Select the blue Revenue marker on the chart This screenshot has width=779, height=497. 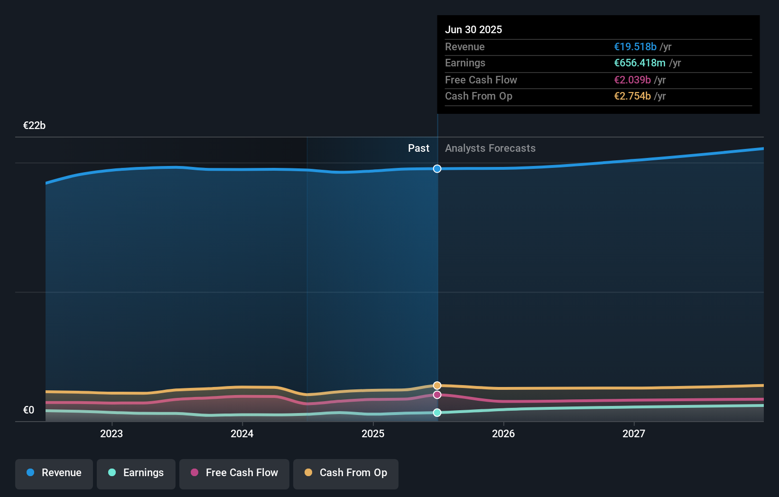[x=437, y=168]
